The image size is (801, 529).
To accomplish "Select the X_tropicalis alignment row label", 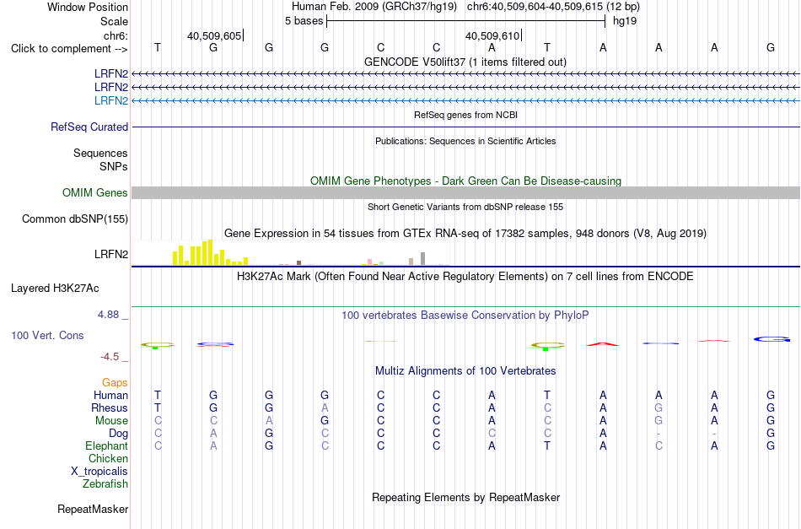I will [x=99, y=472].
